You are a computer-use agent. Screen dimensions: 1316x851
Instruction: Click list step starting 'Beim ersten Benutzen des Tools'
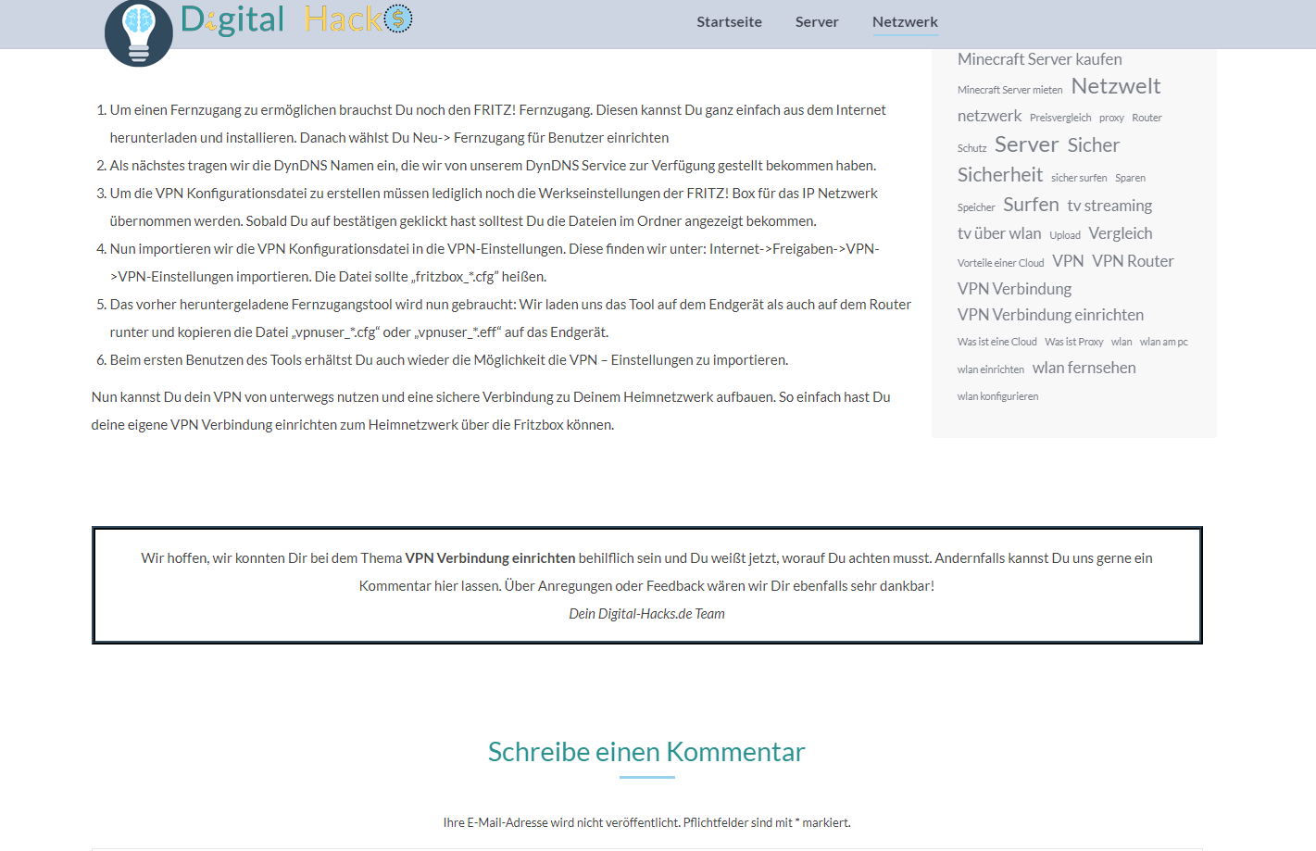coord(449,360)
